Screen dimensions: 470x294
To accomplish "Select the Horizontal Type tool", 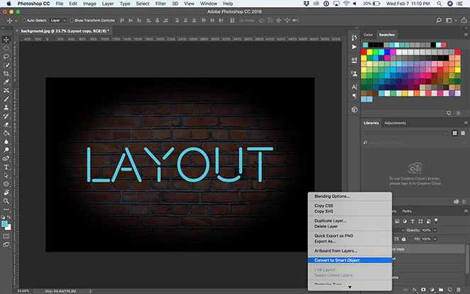I will [6, 167].
